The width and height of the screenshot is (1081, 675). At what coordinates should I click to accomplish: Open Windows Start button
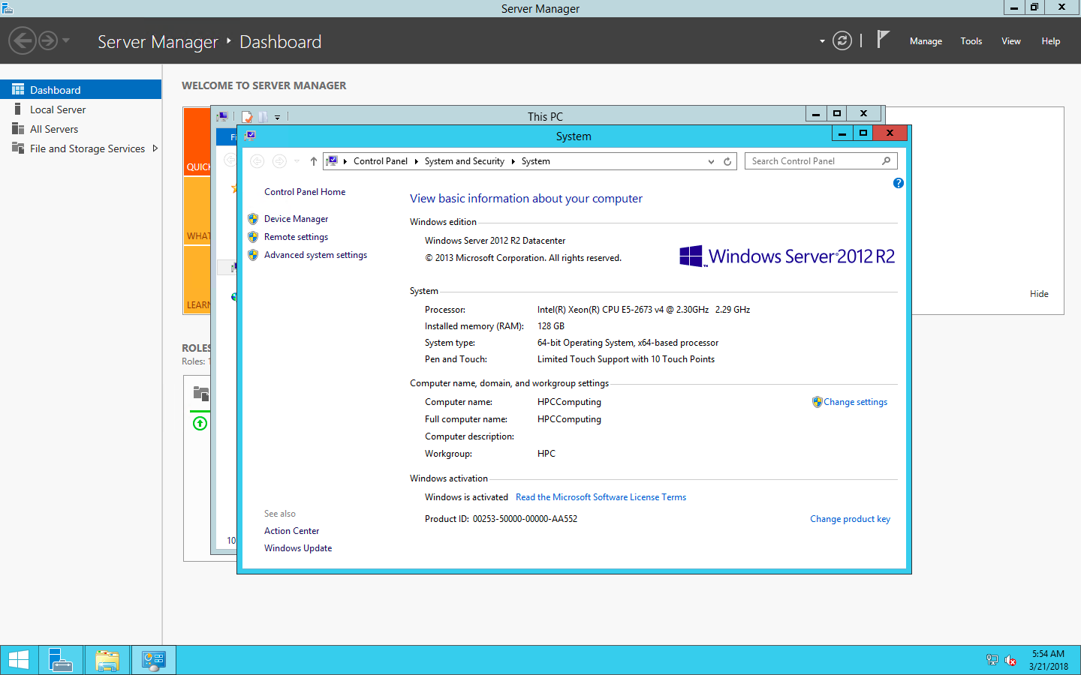tap(19, 660)
